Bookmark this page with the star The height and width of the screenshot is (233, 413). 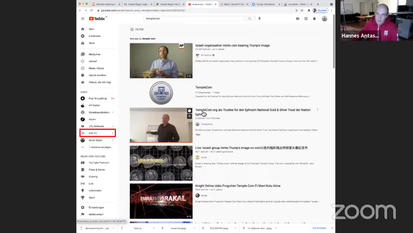[x=302, y=10]
